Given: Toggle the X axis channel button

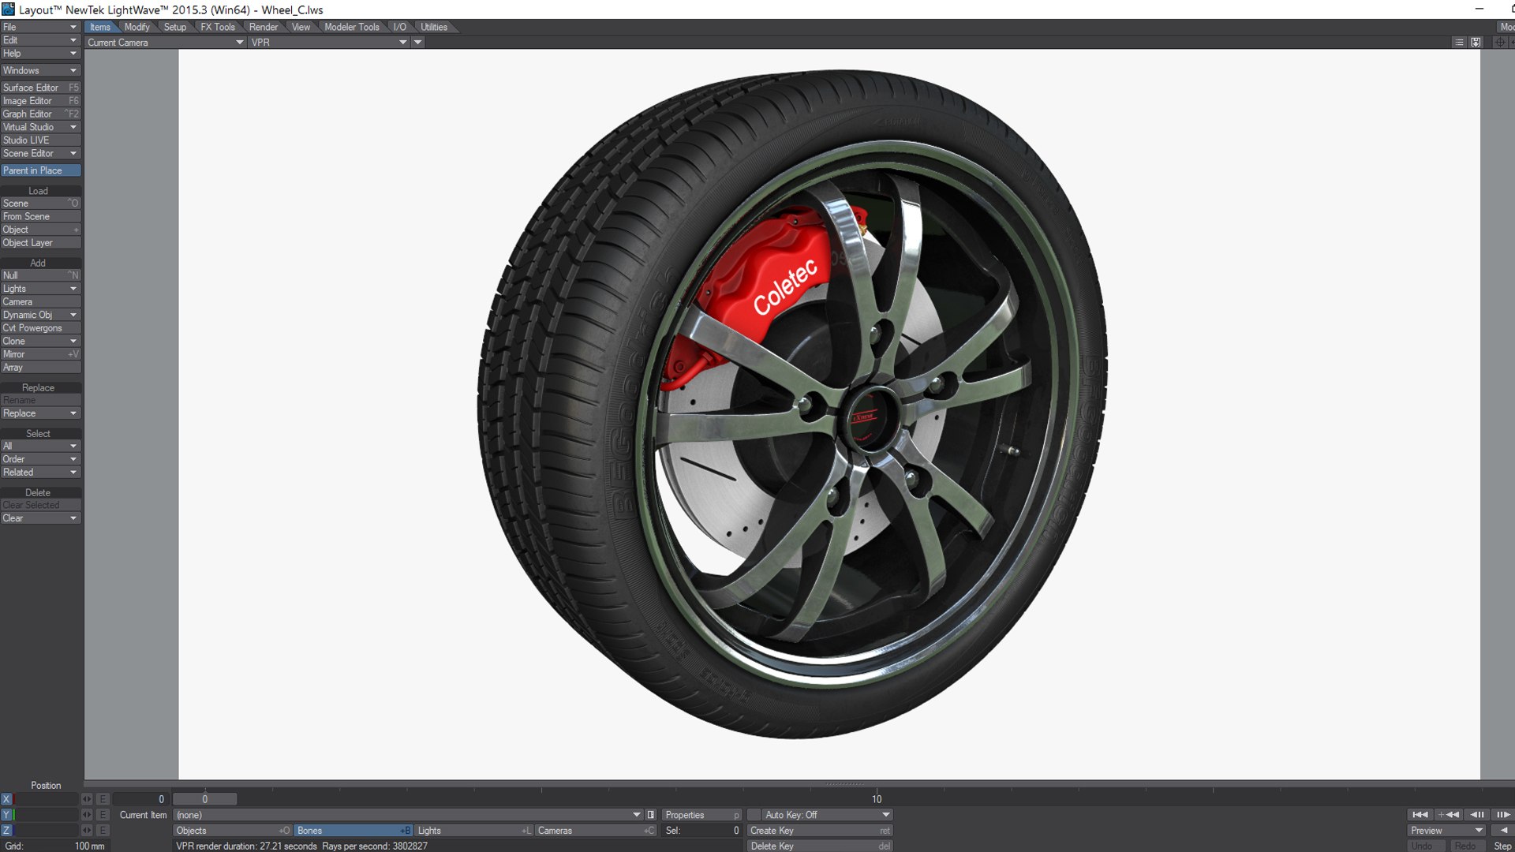Looking at the screenshot, I should point(7,799).
